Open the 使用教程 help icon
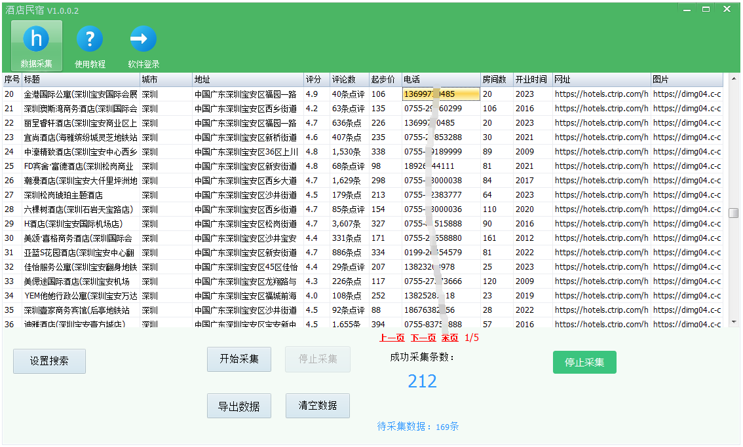 (90, 45)
